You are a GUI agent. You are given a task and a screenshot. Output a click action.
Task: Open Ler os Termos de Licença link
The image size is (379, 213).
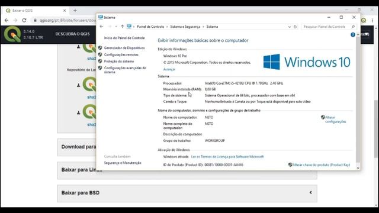click(227, 157)
